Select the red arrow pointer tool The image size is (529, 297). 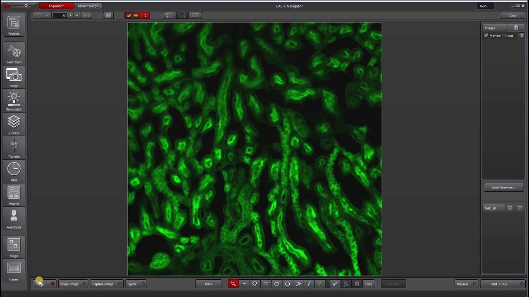click(233, 284)
